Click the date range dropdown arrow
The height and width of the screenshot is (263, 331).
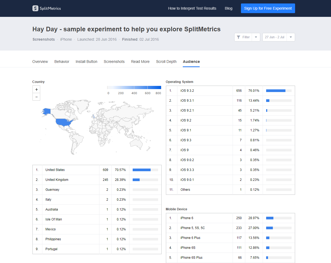(291, 37)
